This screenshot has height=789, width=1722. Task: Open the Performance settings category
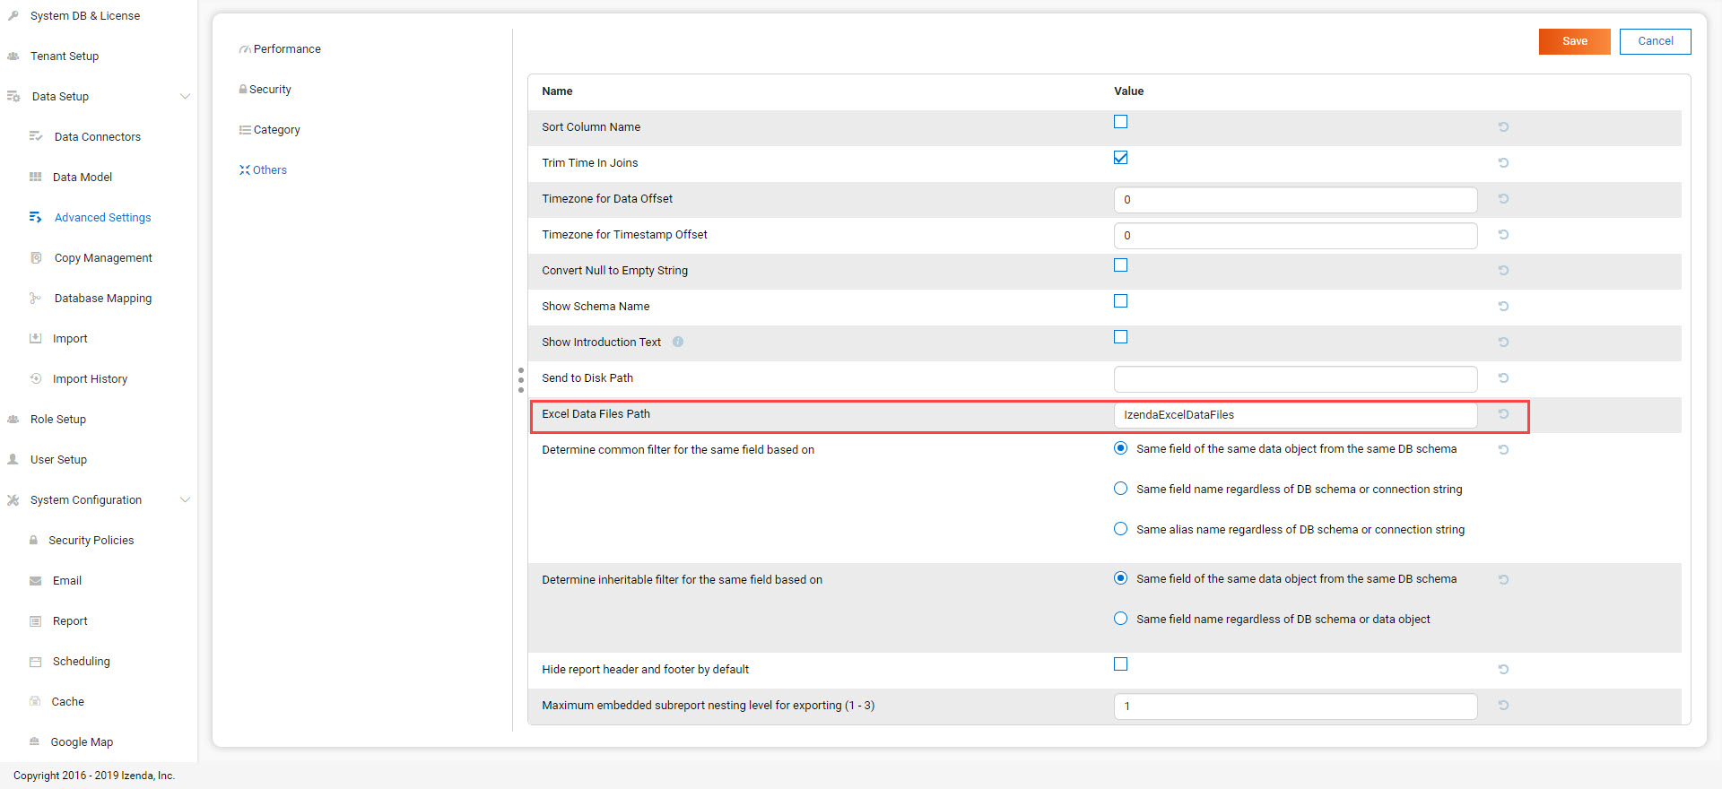pyautogui.click(x=286, y=49)
